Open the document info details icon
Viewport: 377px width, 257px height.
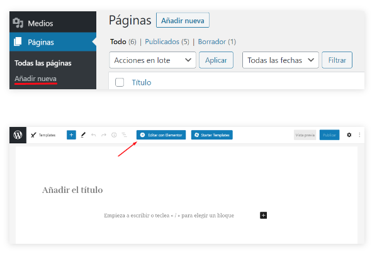[x=114, y=135]
